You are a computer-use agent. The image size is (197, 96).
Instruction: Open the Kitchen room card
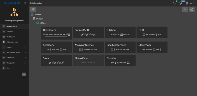point(120,32)
